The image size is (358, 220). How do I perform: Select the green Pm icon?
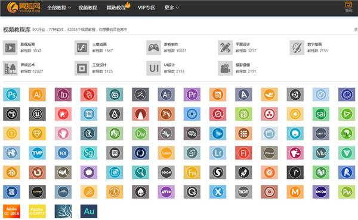coord(347,192)
